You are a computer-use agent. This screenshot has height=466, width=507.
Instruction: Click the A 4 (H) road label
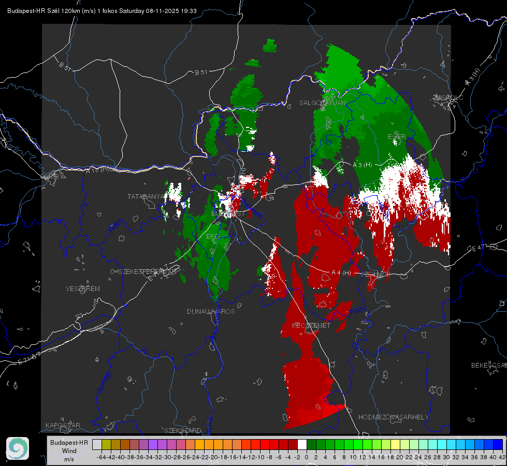341,273
